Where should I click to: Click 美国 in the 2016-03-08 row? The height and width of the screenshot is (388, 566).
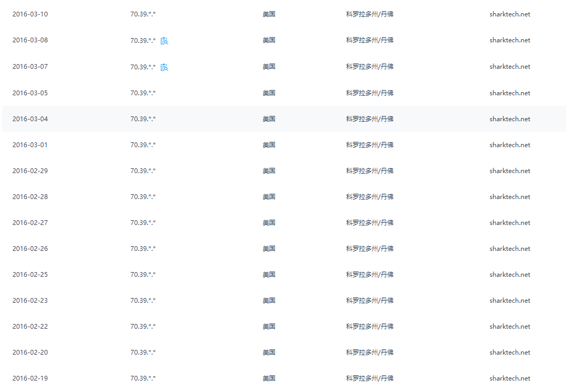269,40
